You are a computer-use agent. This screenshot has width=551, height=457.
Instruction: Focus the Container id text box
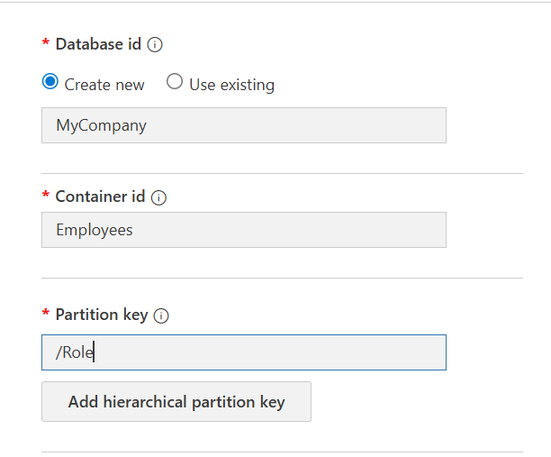pos(244,230)
